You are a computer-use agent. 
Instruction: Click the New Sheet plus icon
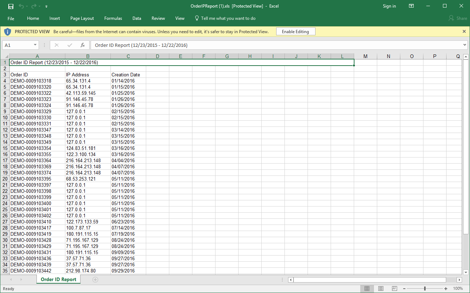tap(95, 280)
